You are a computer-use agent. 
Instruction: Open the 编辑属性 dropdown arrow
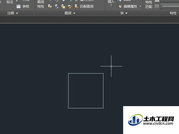(x=140, y=6)
